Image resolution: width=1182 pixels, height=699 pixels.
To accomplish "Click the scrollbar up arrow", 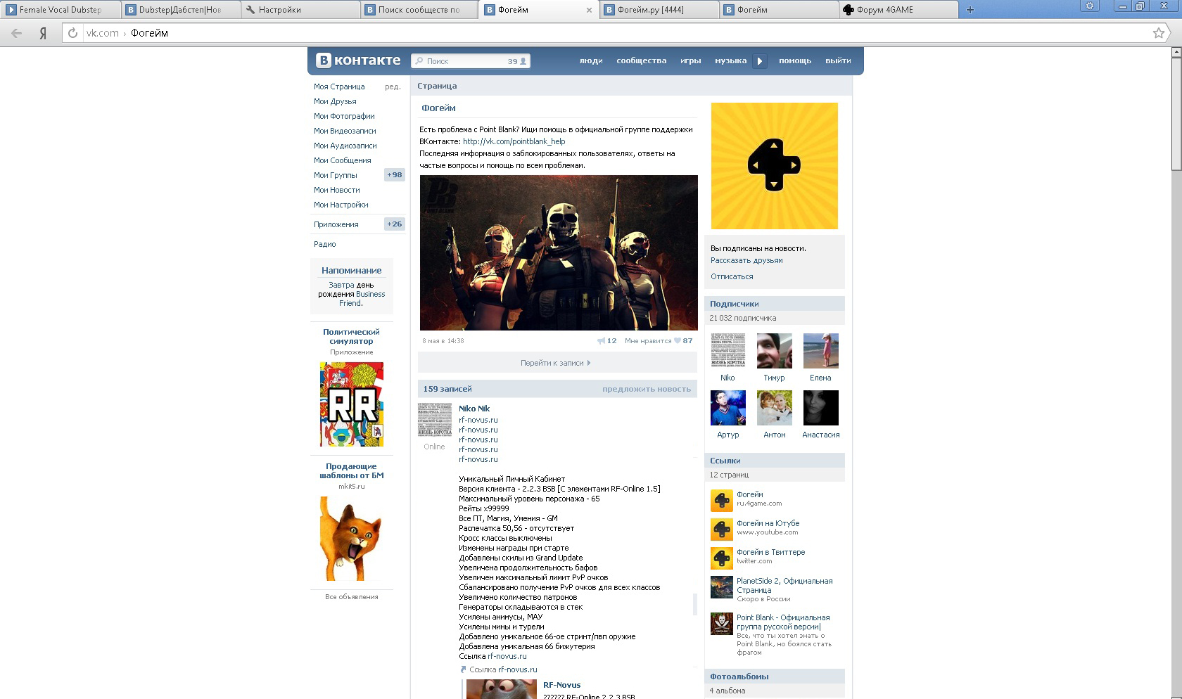I will click(x=1176, y=52).
